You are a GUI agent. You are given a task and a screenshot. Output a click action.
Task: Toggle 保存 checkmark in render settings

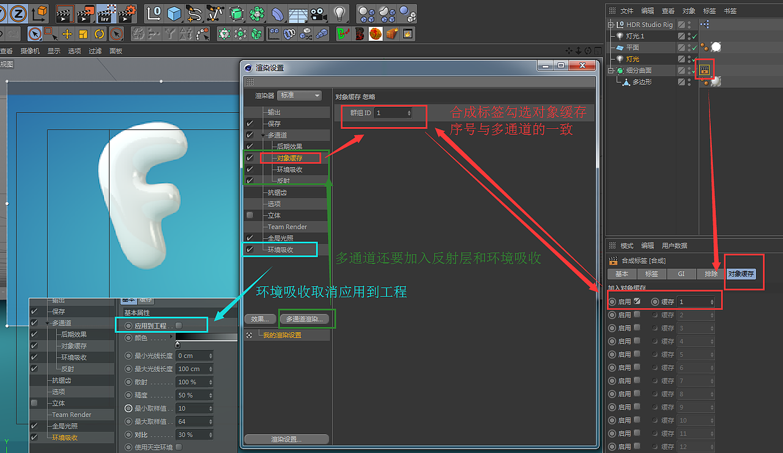click(x=250, y=123)
